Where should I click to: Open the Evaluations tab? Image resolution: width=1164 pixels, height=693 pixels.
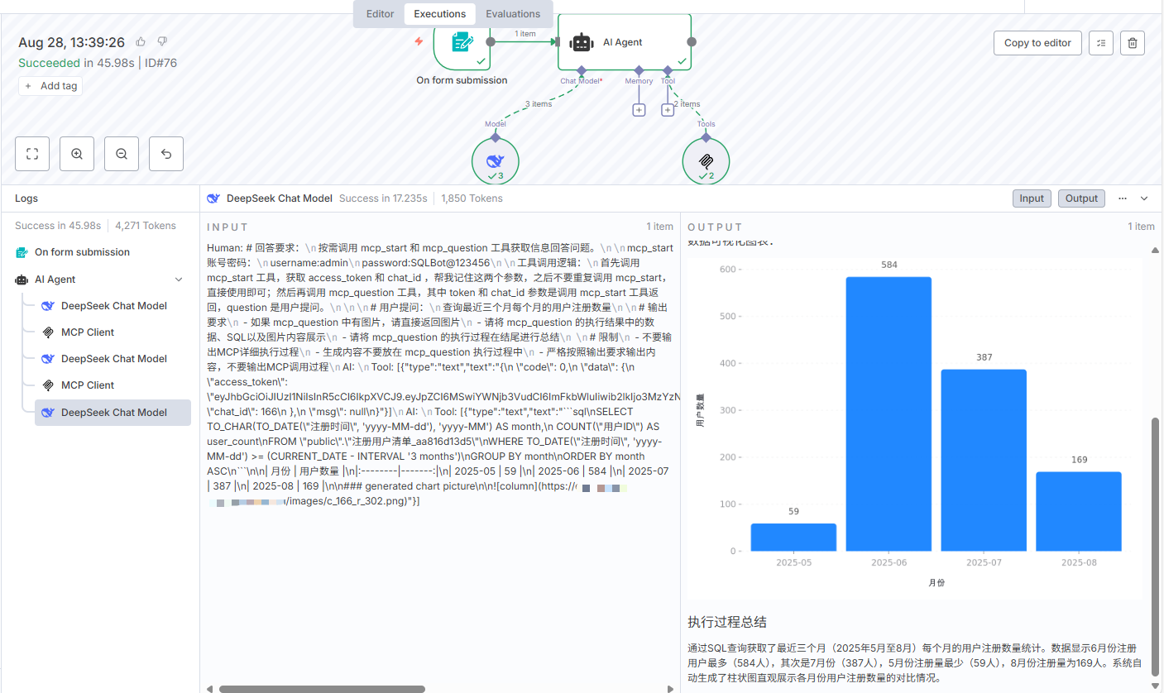(x=513, y=14)
